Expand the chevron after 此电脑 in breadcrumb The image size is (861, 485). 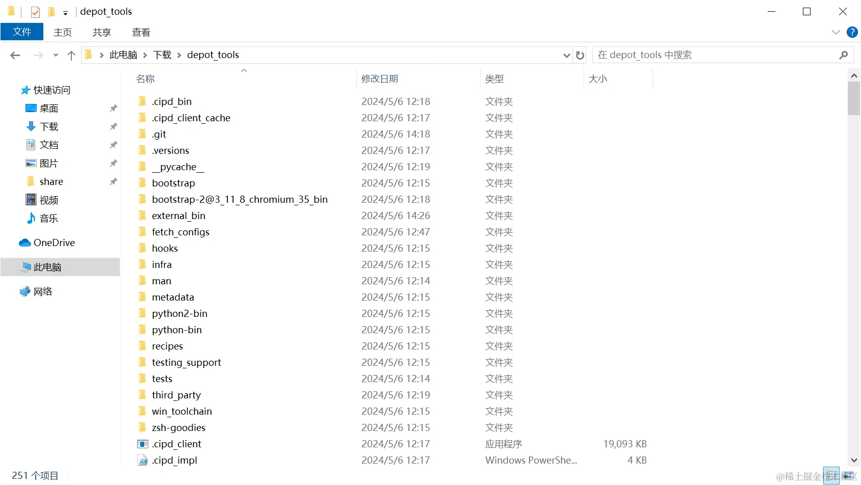point(145,55)
